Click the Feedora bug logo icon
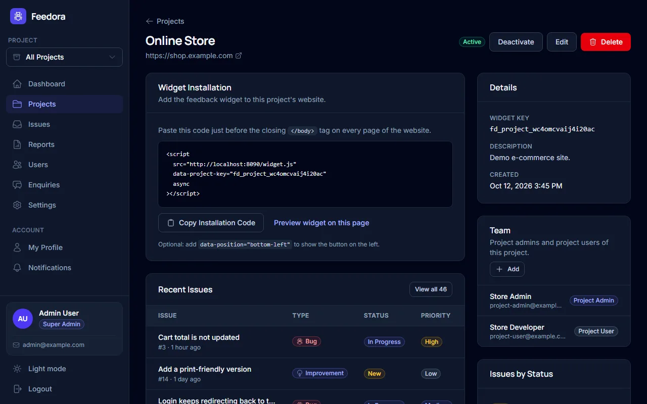This screenshot has width=647, height=404. point(18,16)
